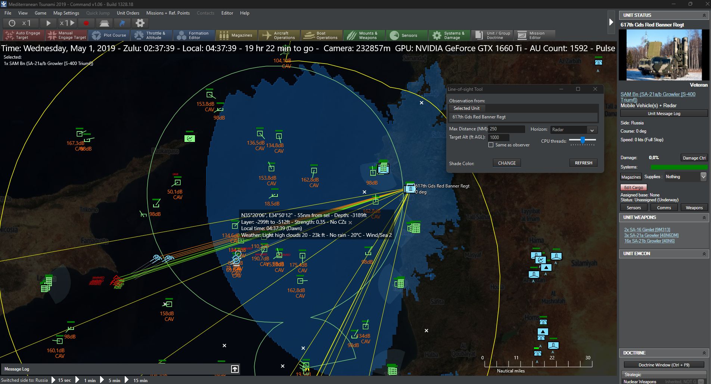Click Manual Engage Target button

coord(66,35)
